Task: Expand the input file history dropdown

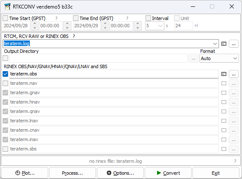Action: [215, 44]
